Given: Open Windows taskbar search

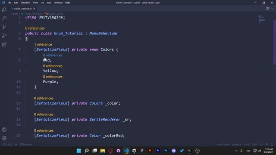Looking at the screenshot, I should (87, 151).
